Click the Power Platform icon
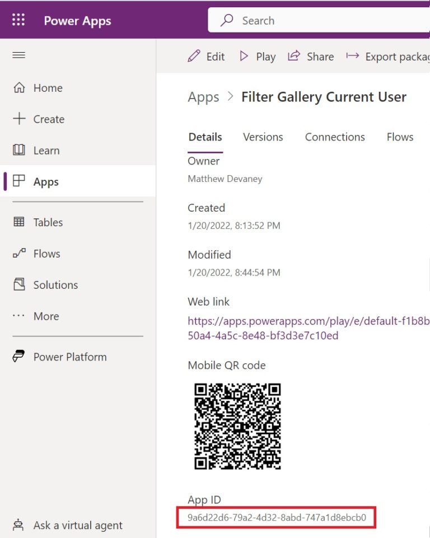430x538 pixels. [18, 357]
